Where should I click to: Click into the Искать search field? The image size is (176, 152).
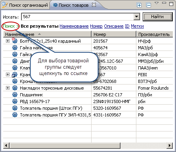click(x=78, y=17)
